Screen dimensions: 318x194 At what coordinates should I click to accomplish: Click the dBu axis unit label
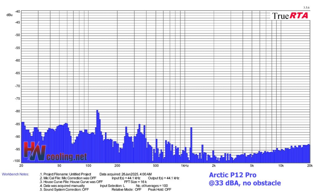(9, 15)
